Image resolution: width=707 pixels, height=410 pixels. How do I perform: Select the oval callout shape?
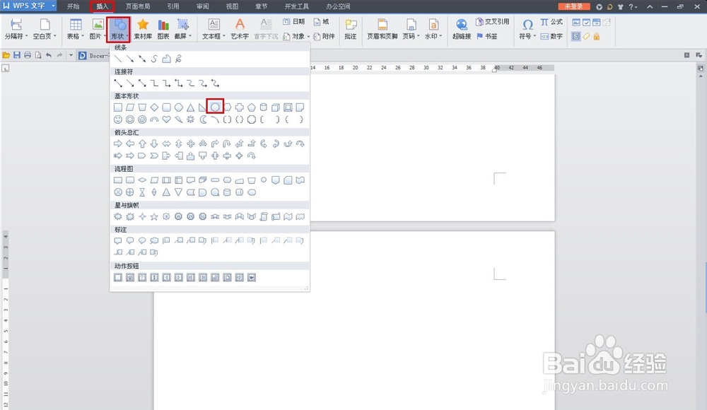142,241
